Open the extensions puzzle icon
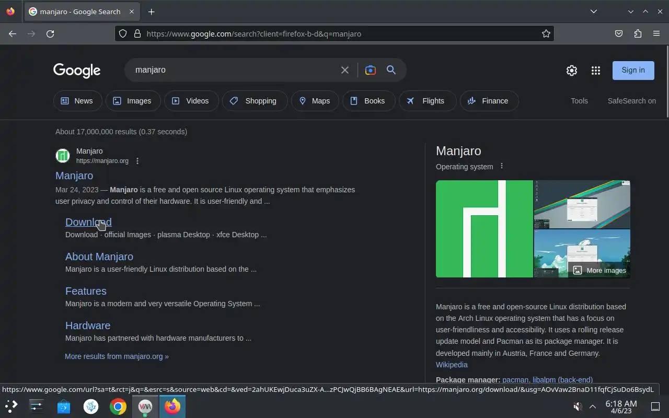Viewport: 669px width, 418px height. [x=638, y=33]
